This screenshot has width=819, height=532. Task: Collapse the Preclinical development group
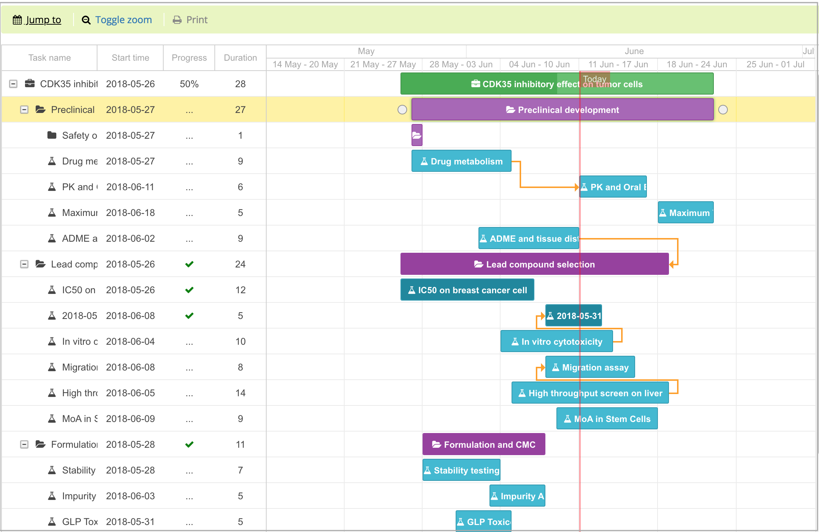(x=24, y=110)
